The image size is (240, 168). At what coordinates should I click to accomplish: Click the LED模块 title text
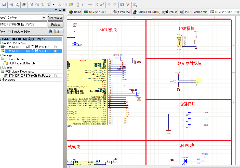[186, 145]
